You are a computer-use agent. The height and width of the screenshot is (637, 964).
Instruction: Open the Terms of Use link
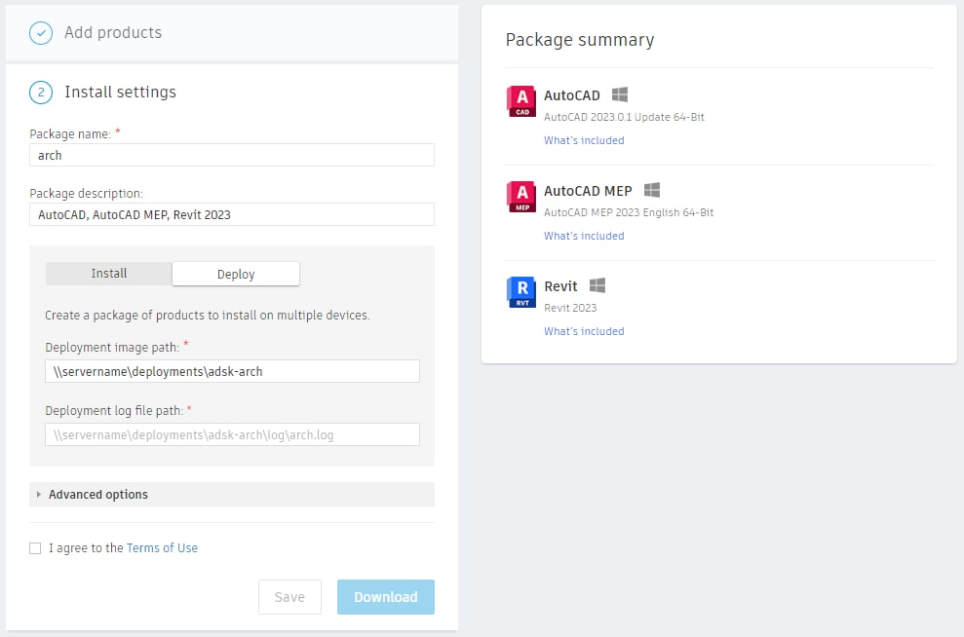point(162,547)
